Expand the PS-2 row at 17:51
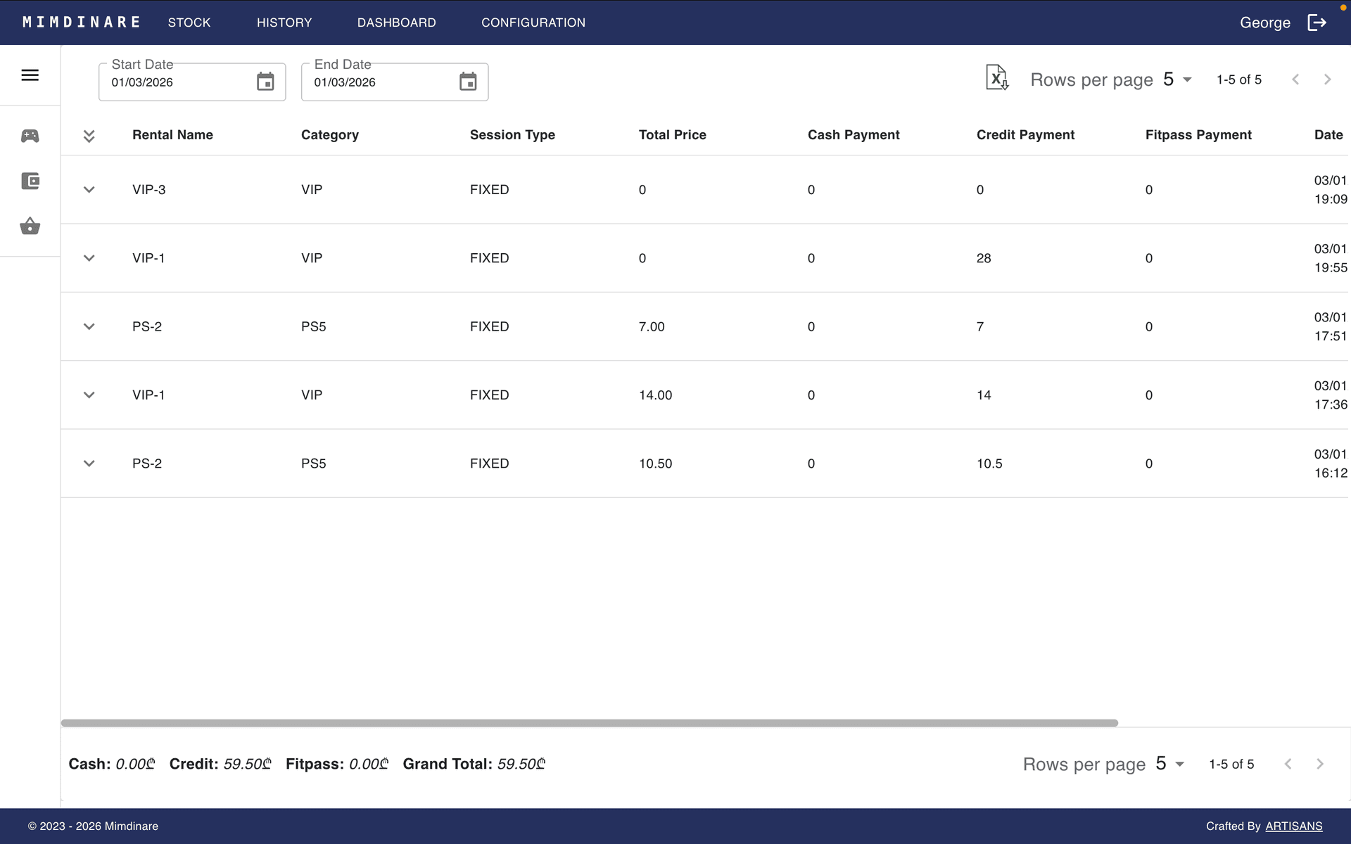This screenshot has width=1351, height=844. [89, 326]
